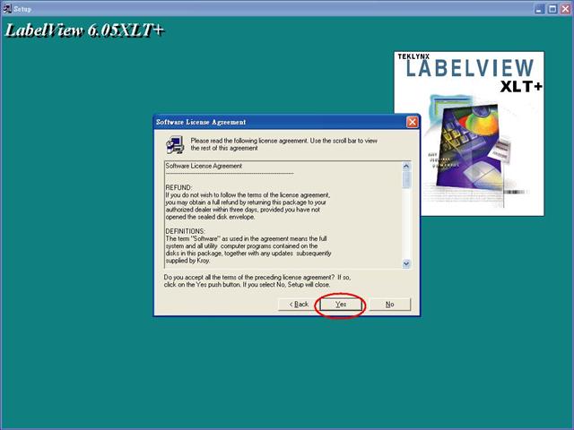Click the DEFINITIONS: heading in license text
The width and height of the screenshot is (574, 430).
[x=185, y=231]
